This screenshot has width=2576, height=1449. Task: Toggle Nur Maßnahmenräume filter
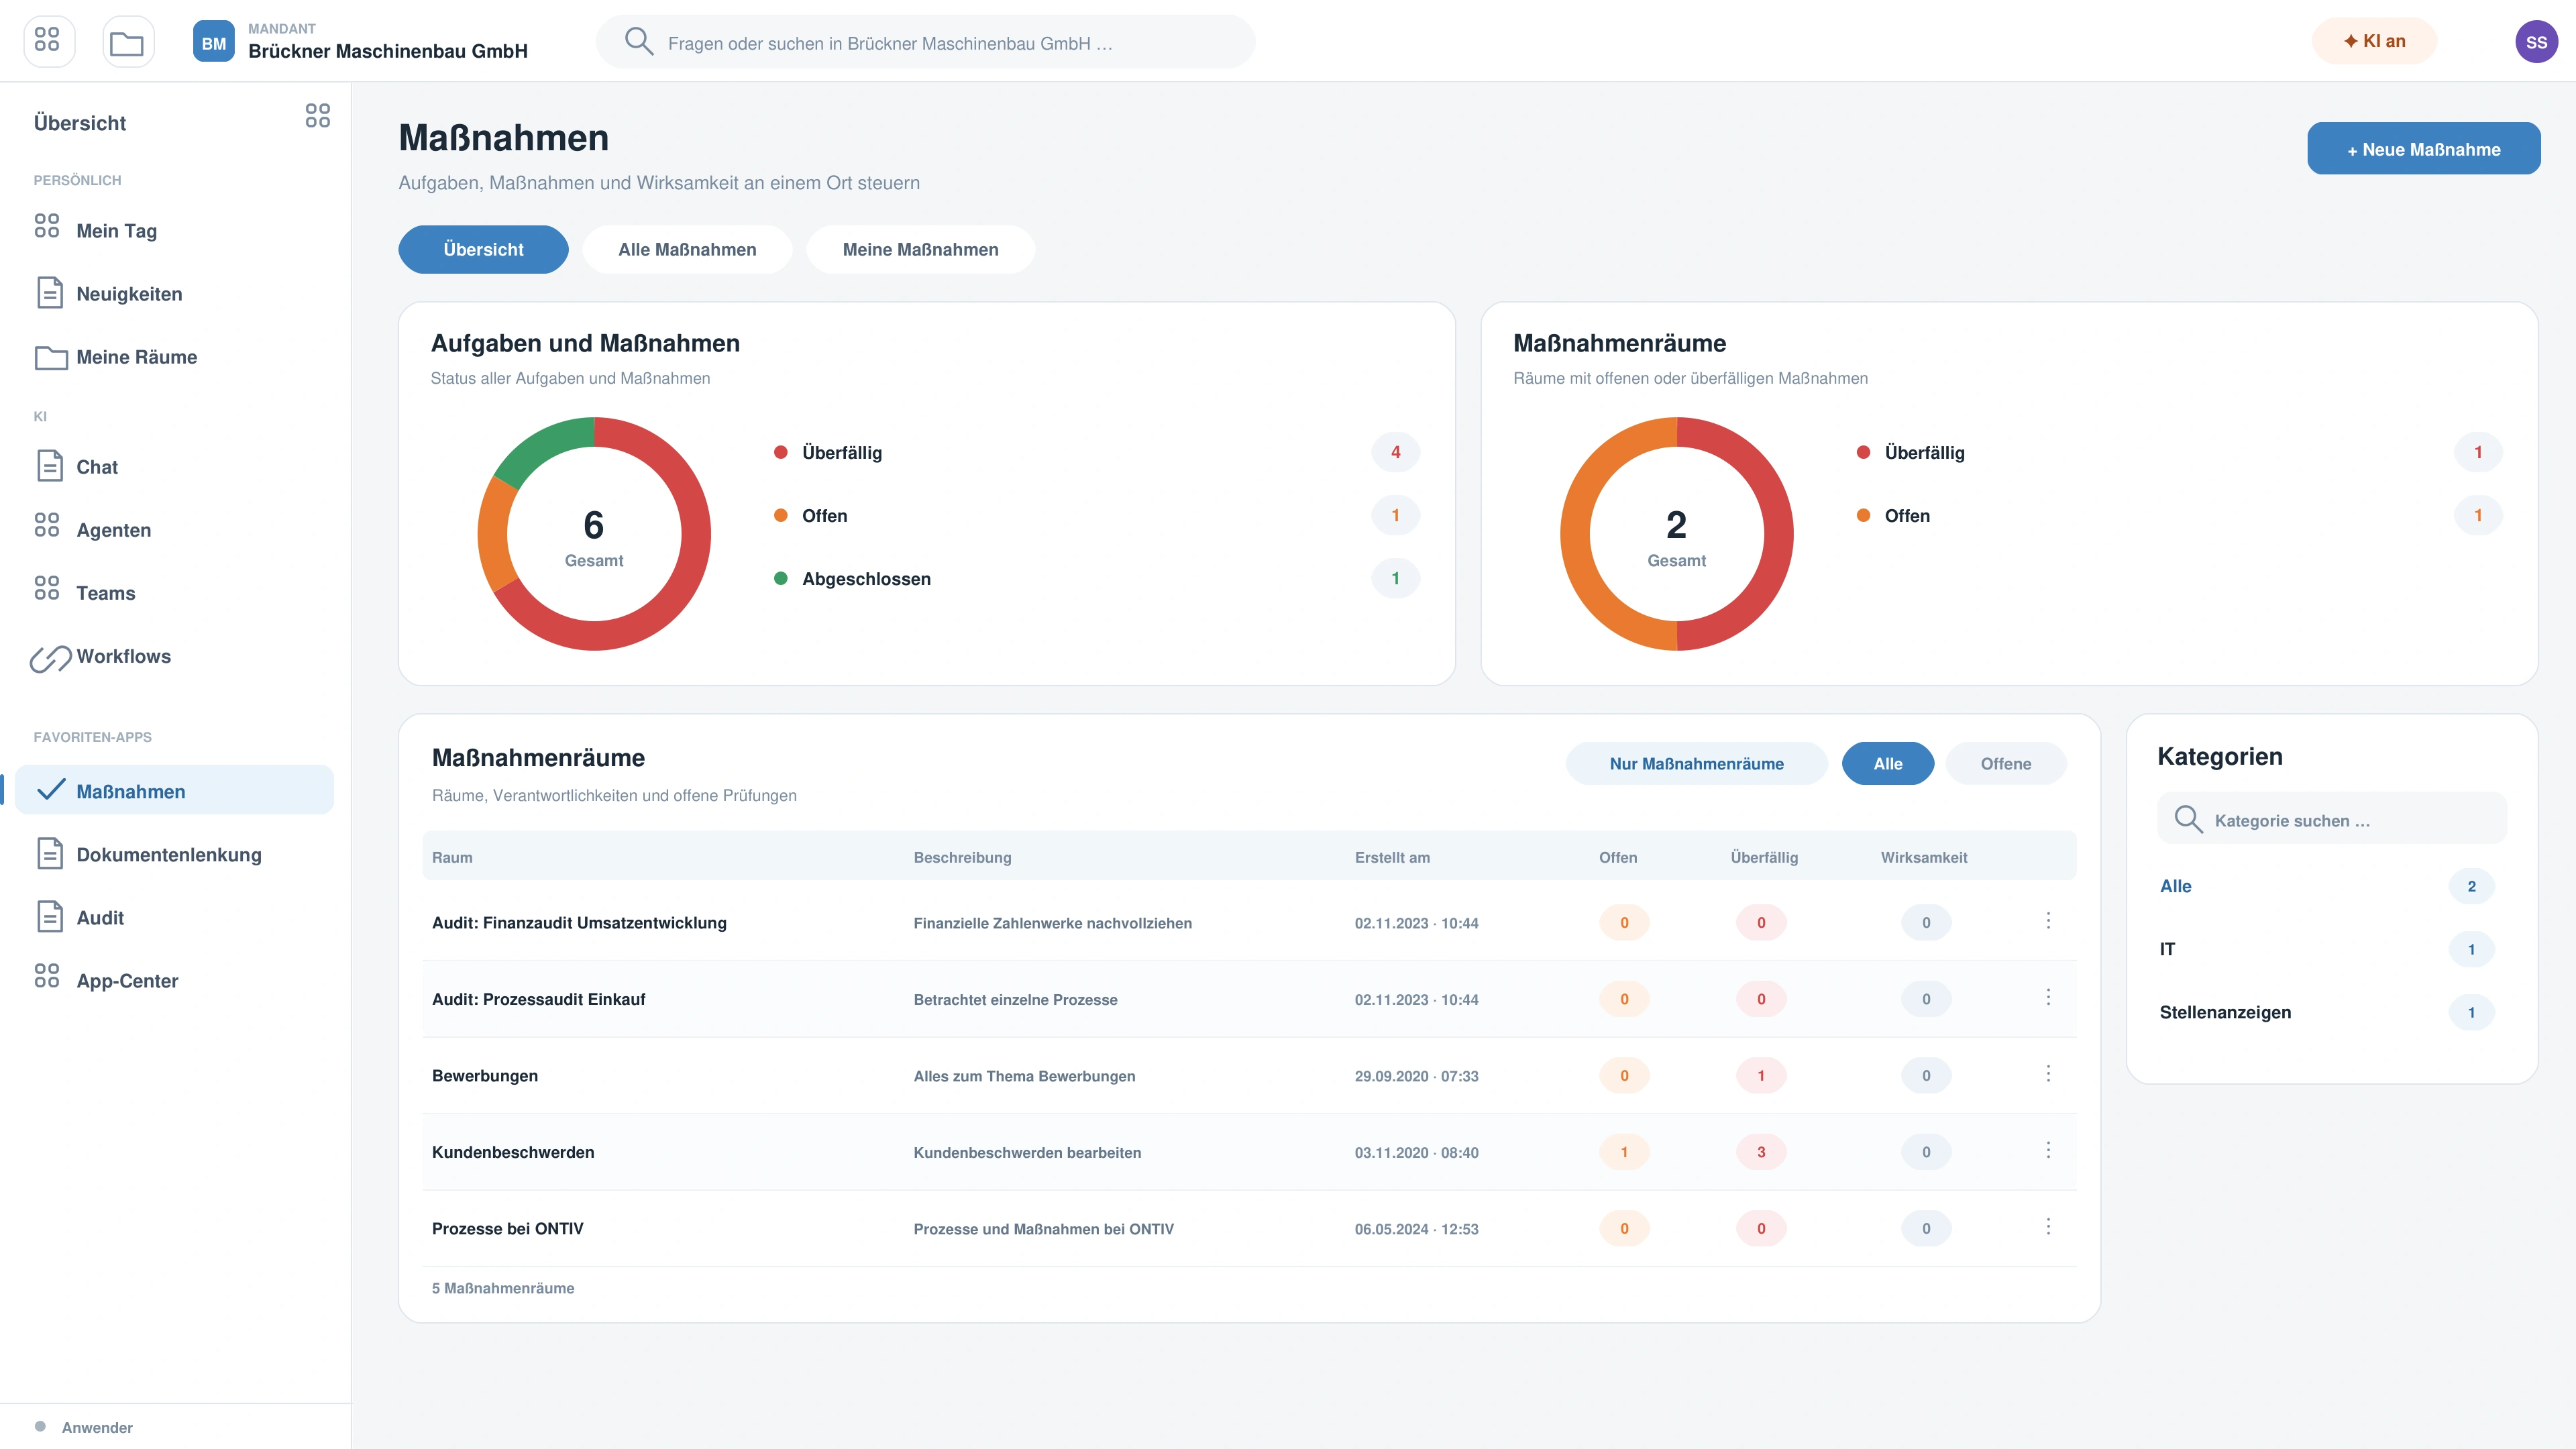click(x=1696, y=763)
